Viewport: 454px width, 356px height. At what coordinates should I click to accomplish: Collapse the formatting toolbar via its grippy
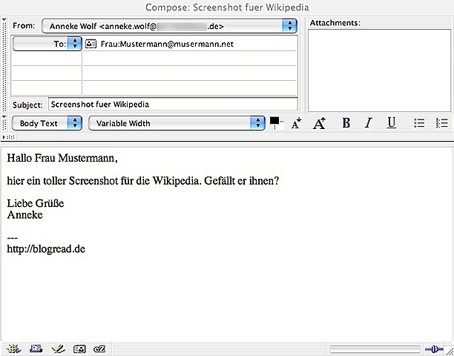[4, 123]
